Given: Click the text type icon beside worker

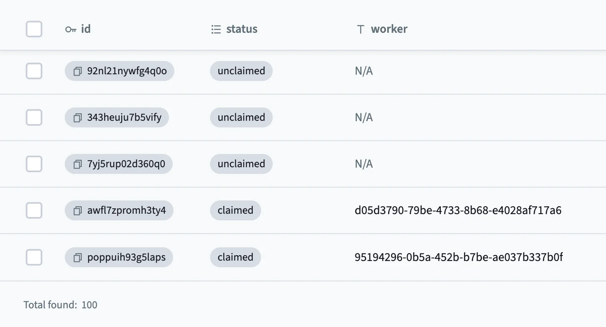Looking at the screenshot, I should click(361, 29).
